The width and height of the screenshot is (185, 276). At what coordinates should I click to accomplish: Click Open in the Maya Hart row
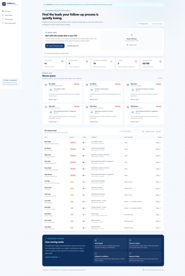tap(158, 156)
